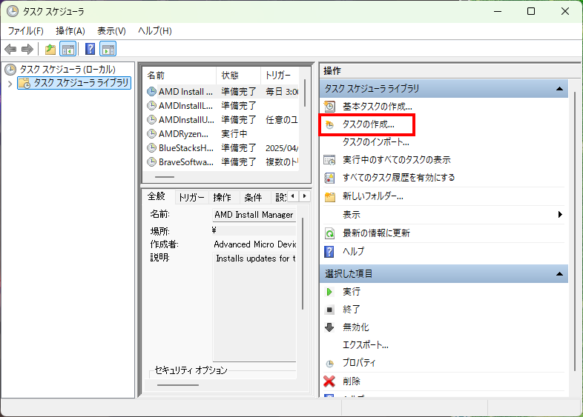Open the 表示 submenu arrow in actions
This screenshot has height=417, width=583.
click(x=560, y=215)
